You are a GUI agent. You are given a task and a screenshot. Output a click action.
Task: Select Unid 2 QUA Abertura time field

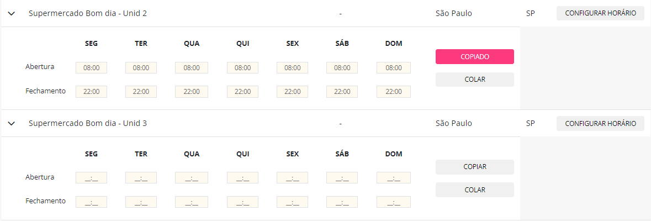click(192, 68)
